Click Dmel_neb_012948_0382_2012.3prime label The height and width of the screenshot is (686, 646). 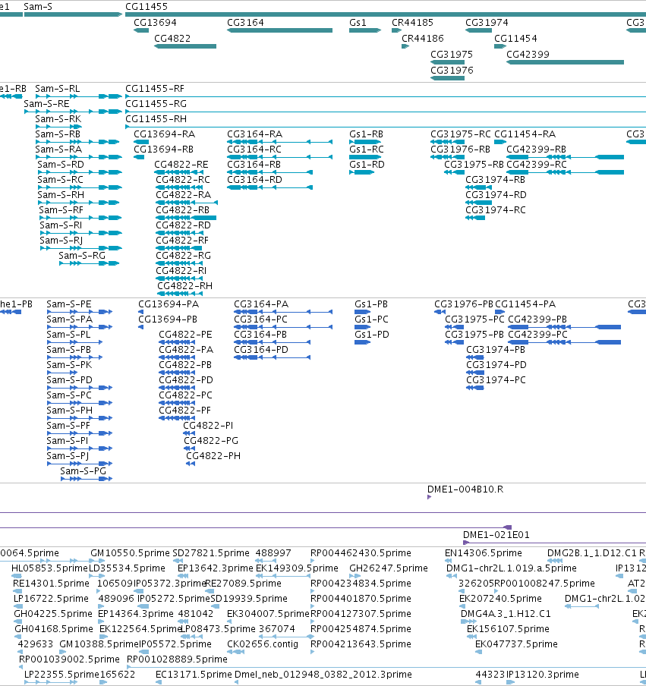[323, 675]
